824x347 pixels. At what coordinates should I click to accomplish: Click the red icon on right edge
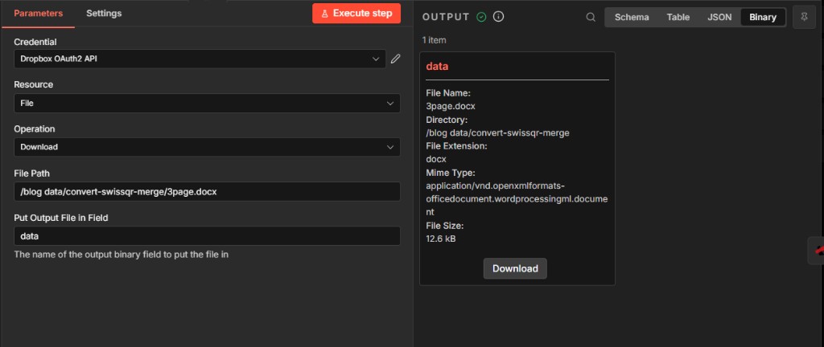(817, 250)
